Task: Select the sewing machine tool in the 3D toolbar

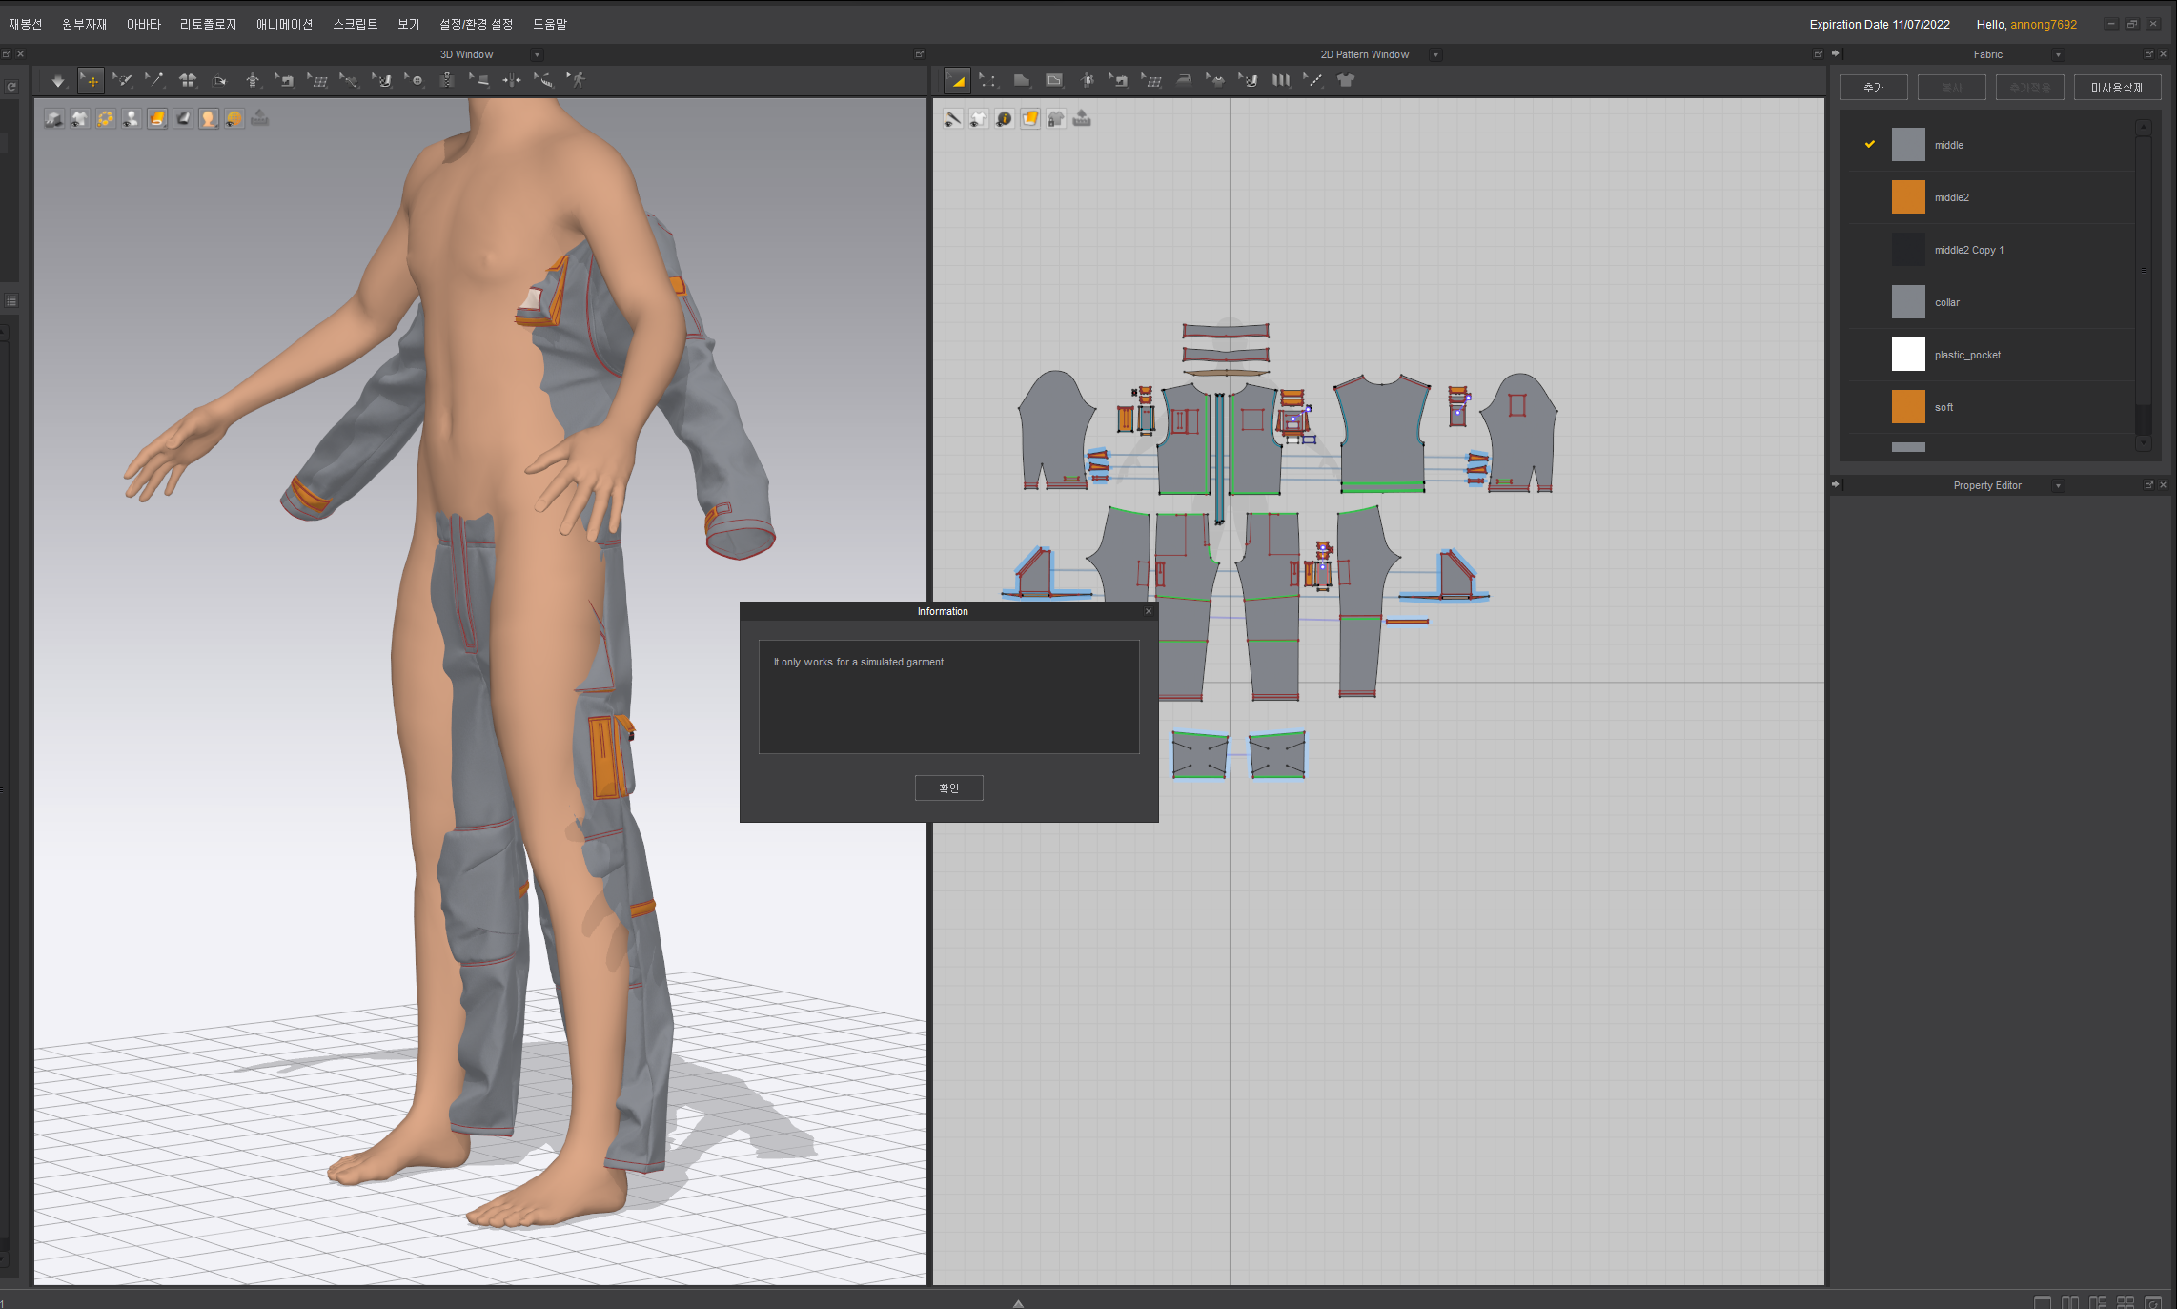Action: [x=285, y=81]
